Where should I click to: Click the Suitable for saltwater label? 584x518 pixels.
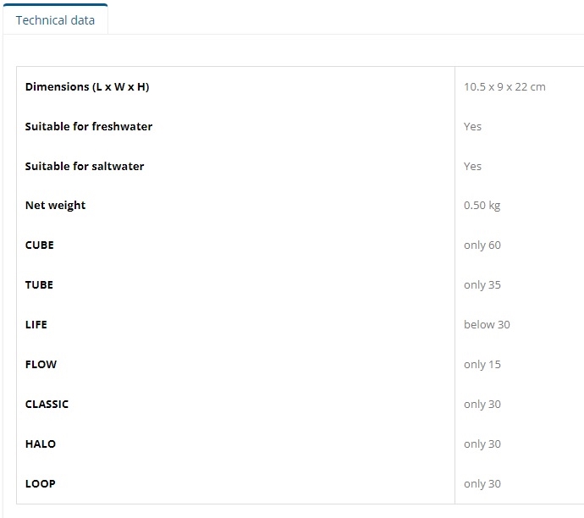click(x=85, y=167)
